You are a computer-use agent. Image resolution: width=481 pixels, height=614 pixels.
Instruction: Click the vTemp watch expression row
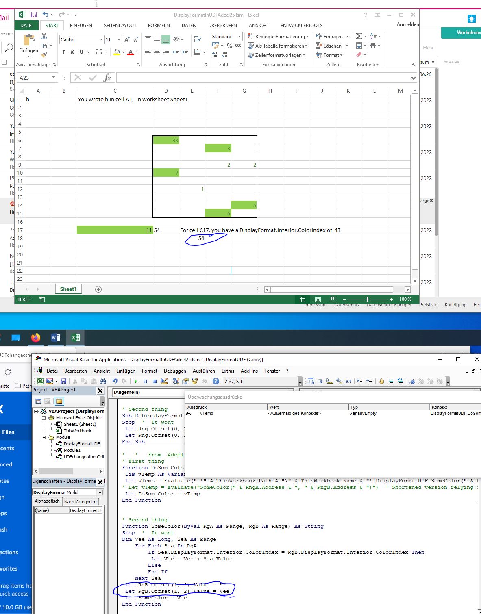coord(333,413)
